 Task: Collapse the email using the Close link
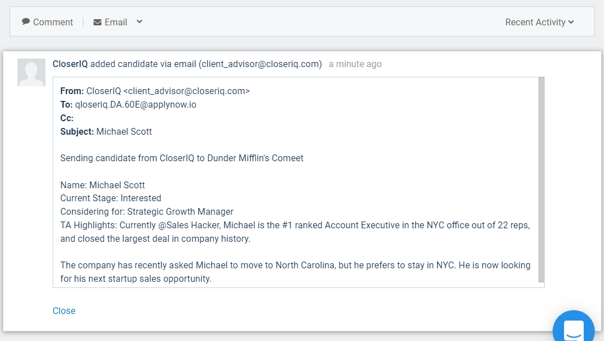coord(64,311)
